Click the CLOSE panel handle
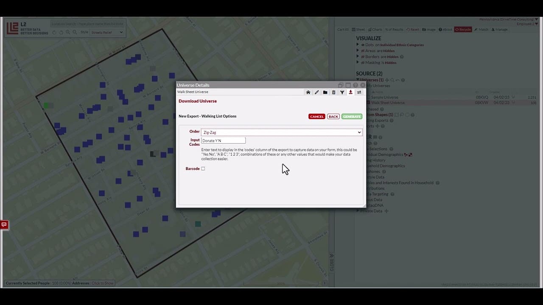Image resolution: width=543 pixels, height=305 pixels. point(332,262)
